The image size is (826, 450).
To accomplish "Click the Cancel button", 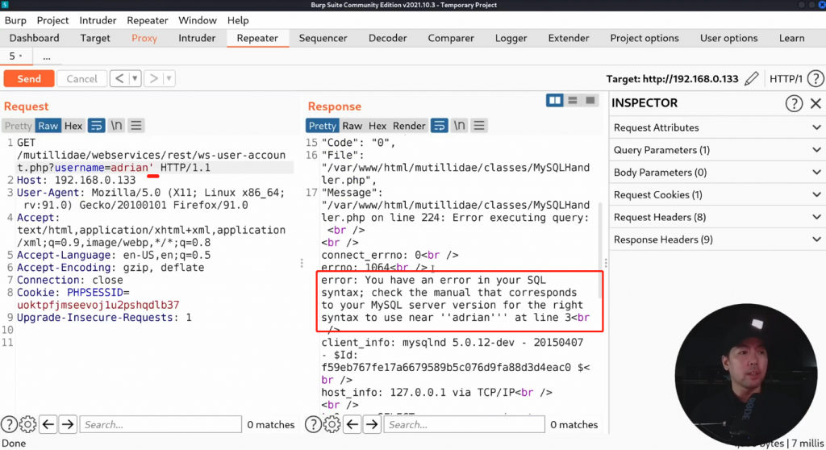I will pos(81,78).
